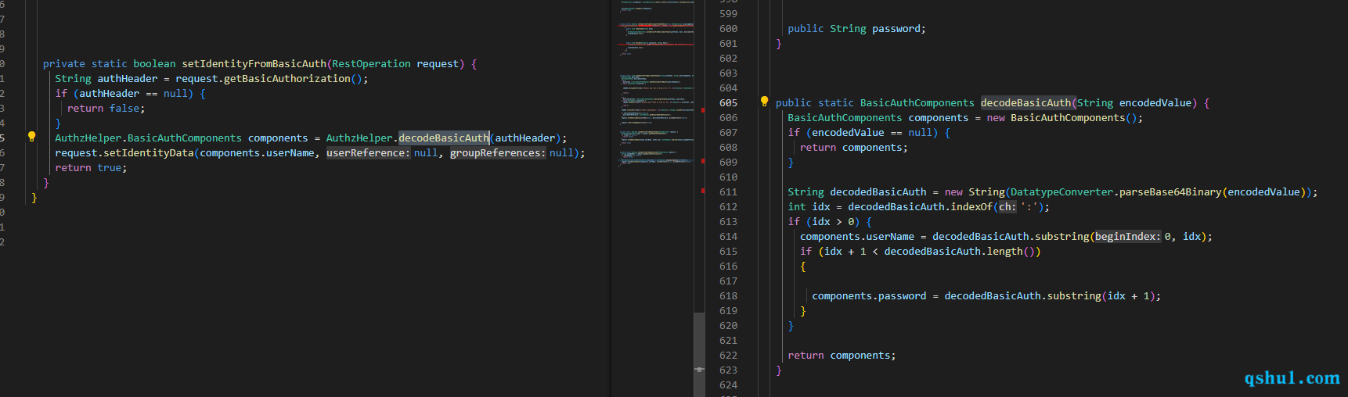Viewport: 1348px width, 397px height.
Task: Click 'return true;' statement
Action: (91, 168)
